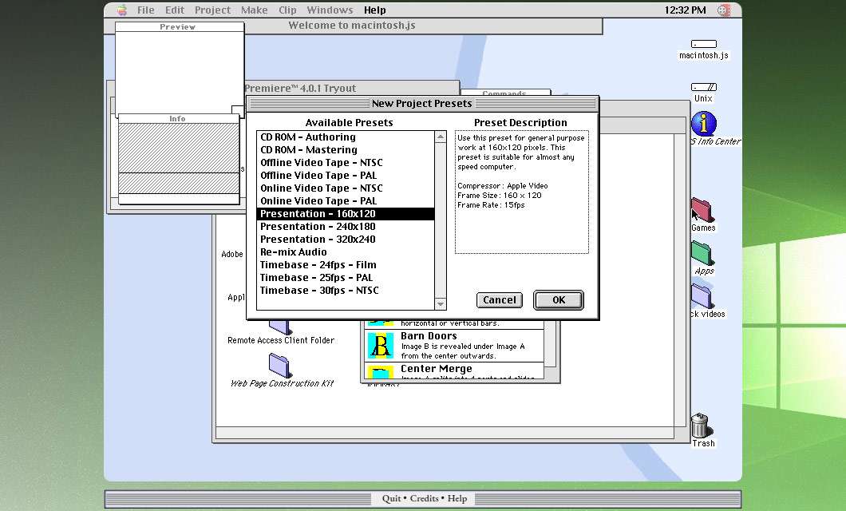The height and width of the screenshot is (511, 846).
Task: Select the Unix disk icon
Action: tap(704, 87)
